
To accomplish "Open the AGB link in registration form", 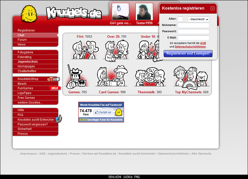I will point(203,43).
